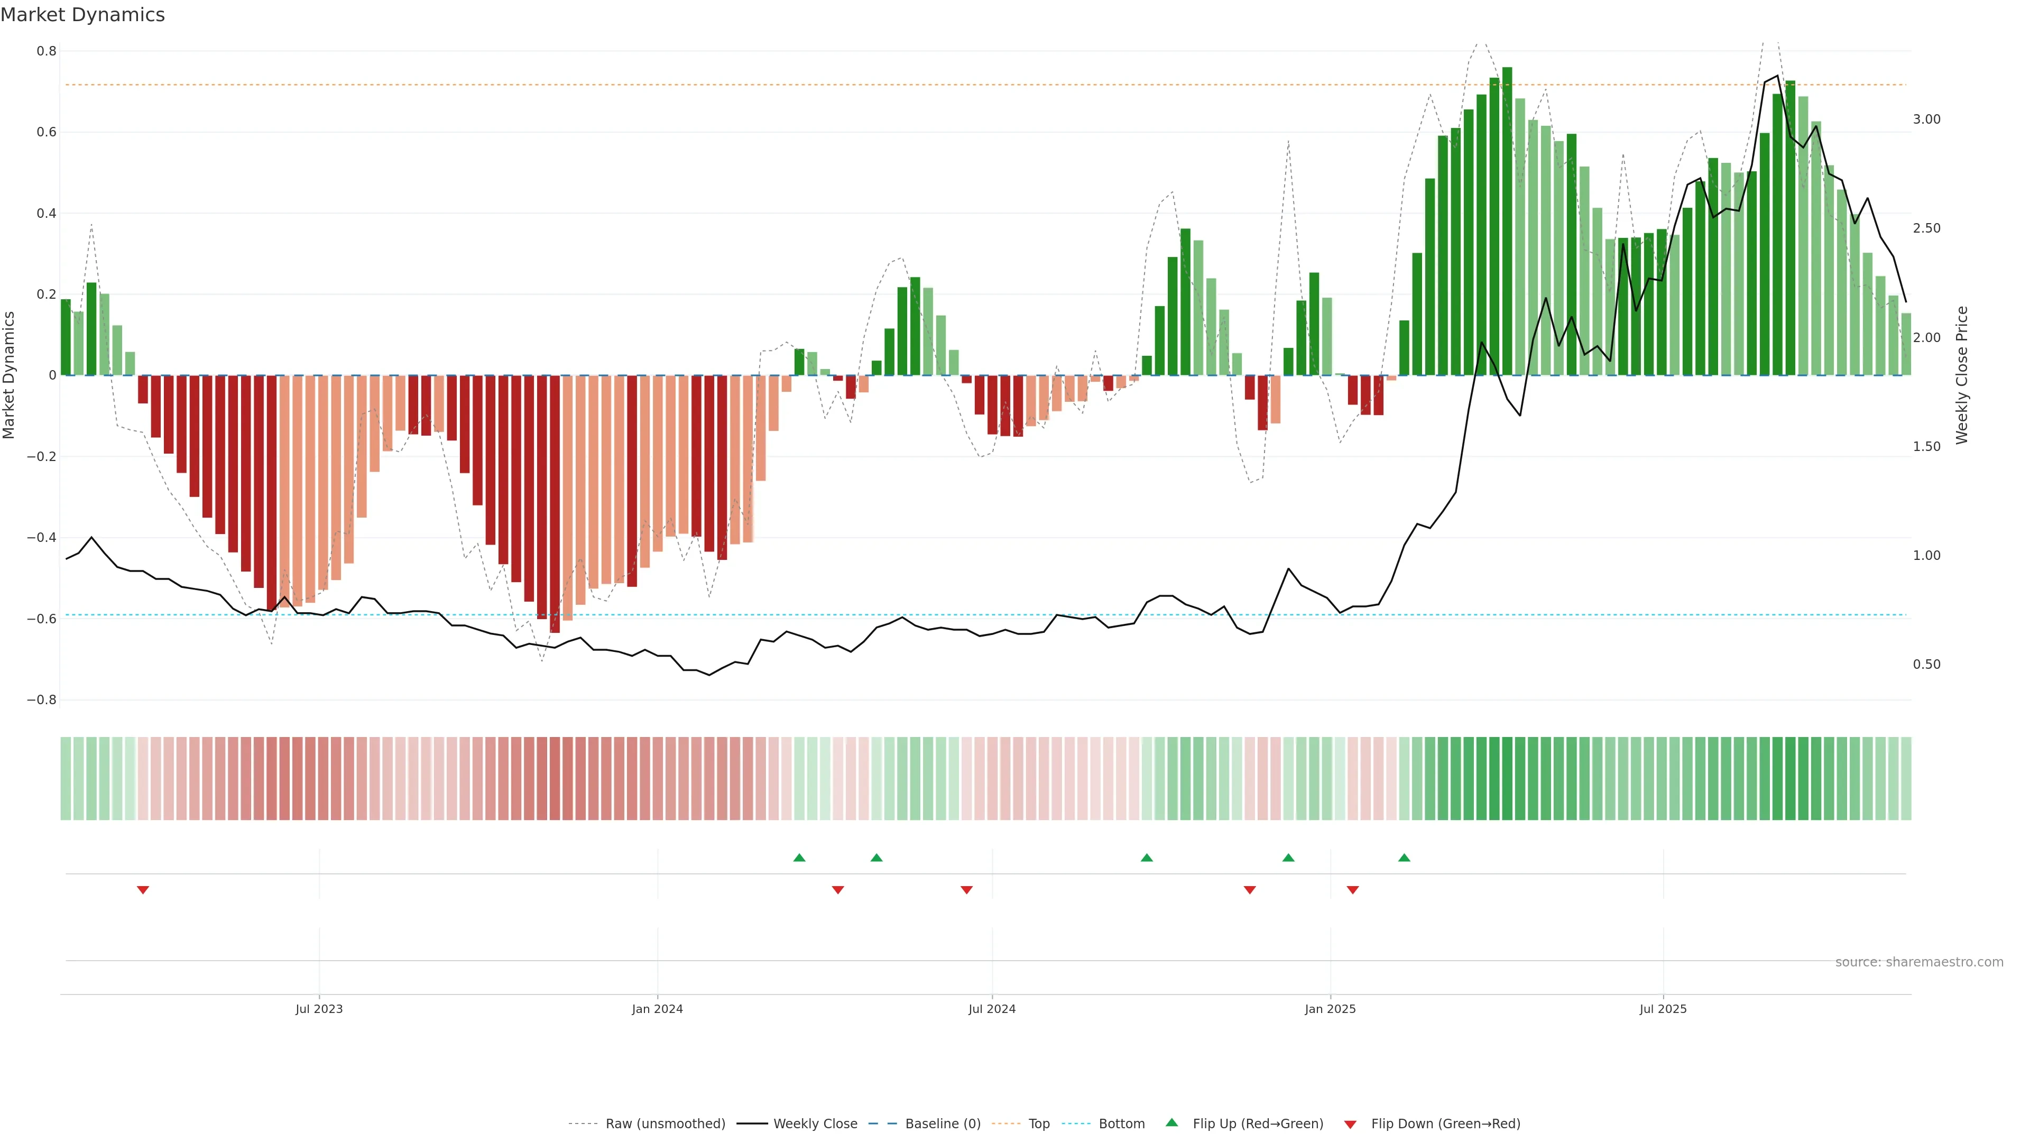This screenshot has width=2030, height=1142.
Task: Click the Jul 2023 axis label
Action: (319, 1009)
